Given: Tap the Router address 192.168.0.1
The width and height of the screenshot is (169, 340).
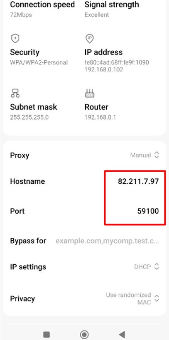Looking at the screenshot, I should 100,118.
